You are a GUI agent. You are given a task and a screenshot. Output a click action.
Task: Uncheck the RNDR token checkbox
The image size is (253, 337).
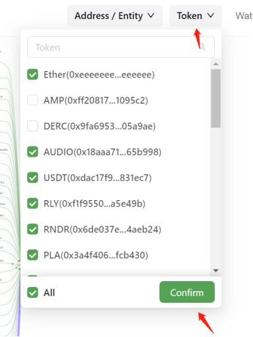point(33,229)
